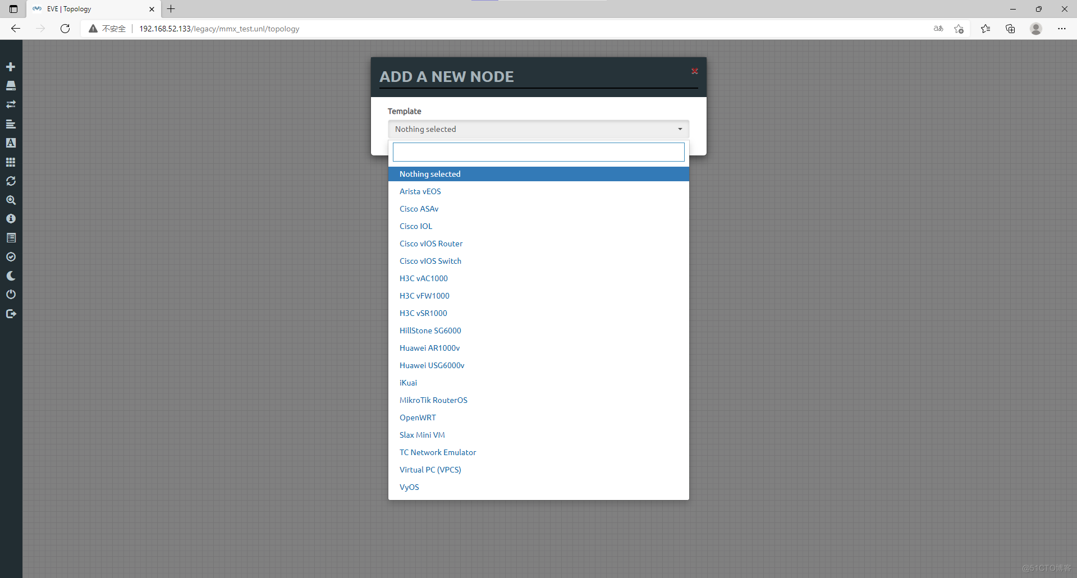The height and width of the screenshot is (578, 1077).
Task: Select highlighted 'Nothing selected' option
Action: [538, 174]
